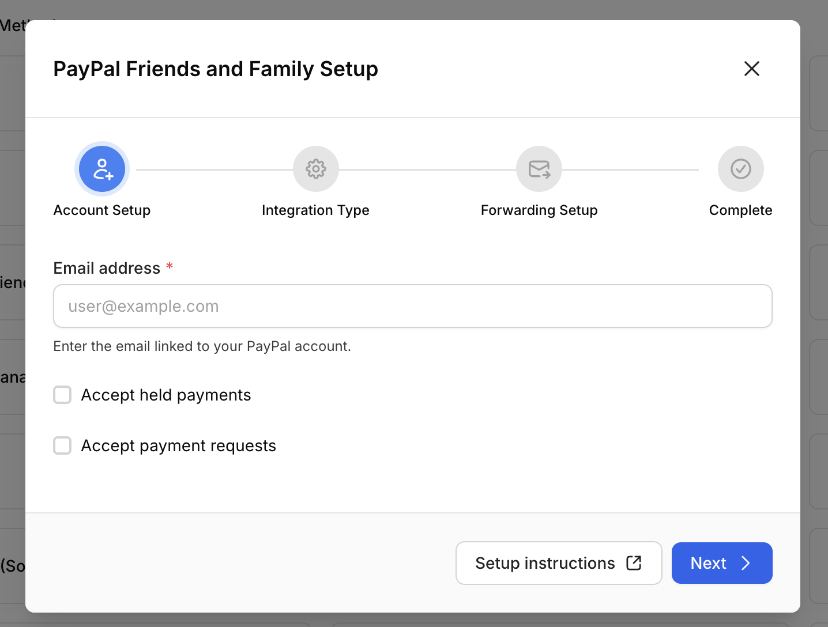Open the Forwarding Setup envelope icon
This screenshot has width=828, height=627.
539,169
